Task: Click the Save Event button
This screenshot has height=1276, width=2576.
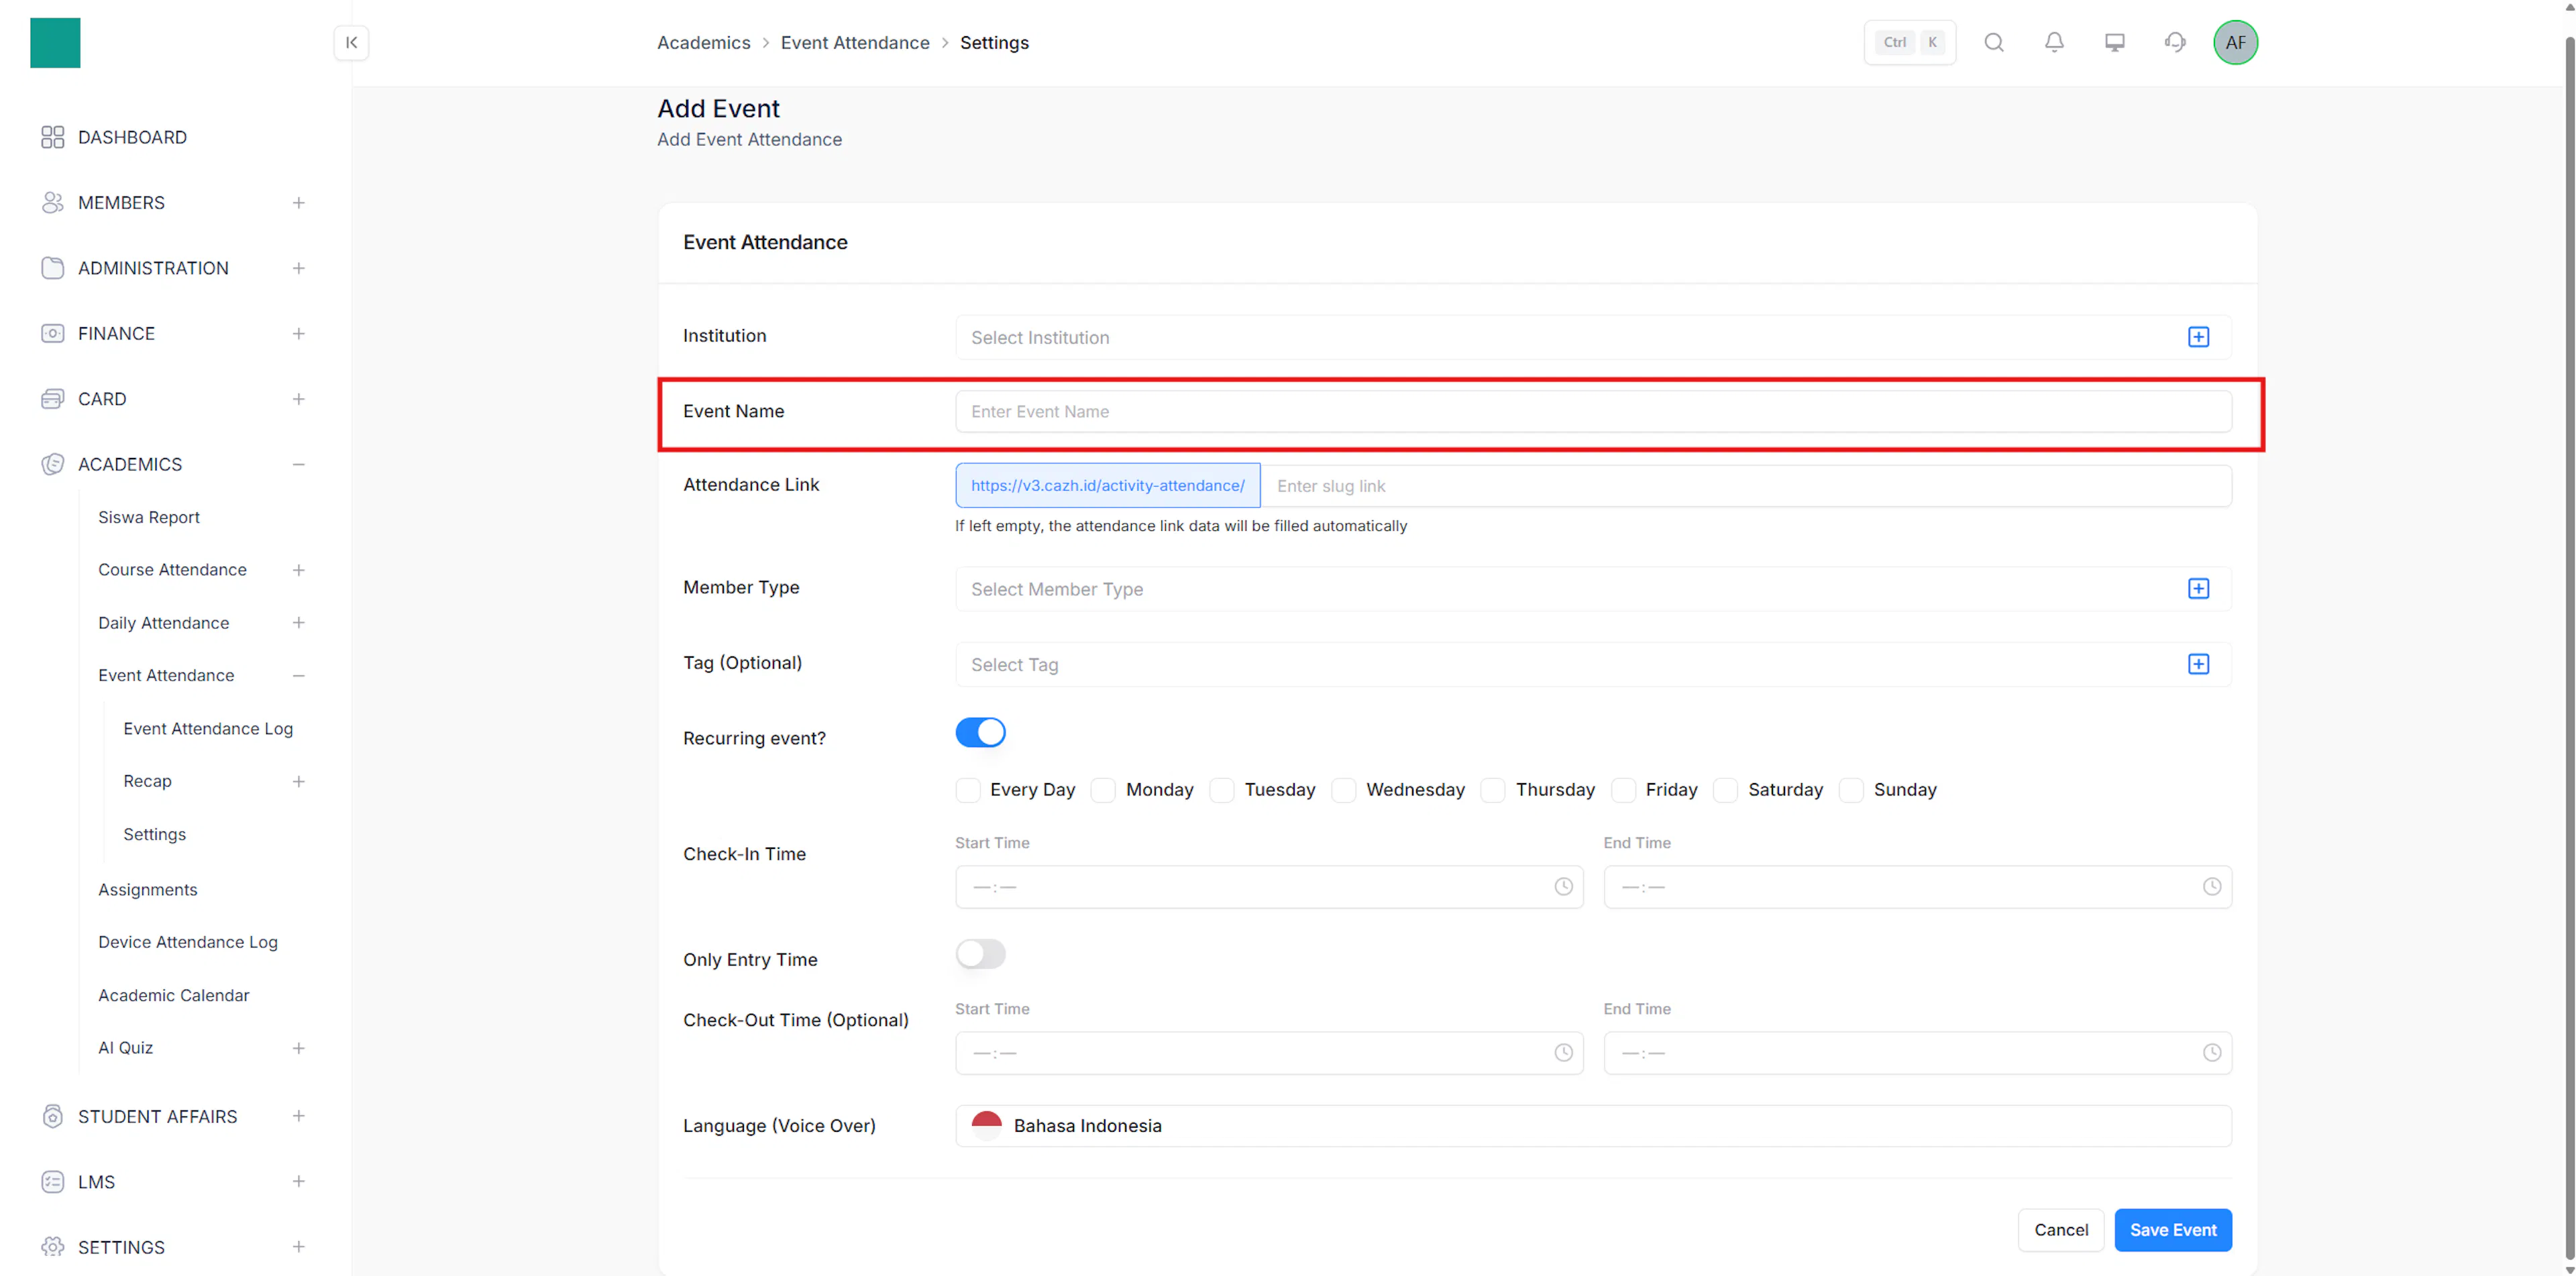Action: pyautogui.click(x=2173, y=1230)
